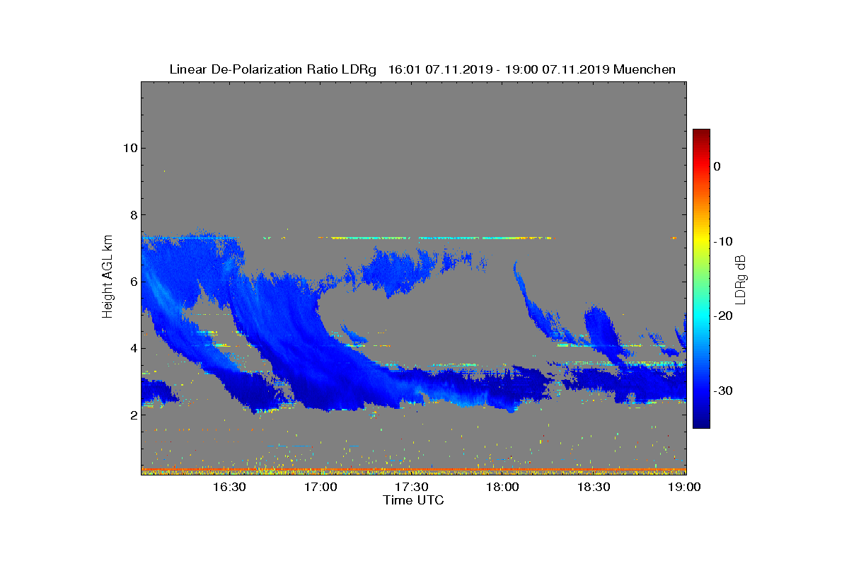The width and height of the screenshot is (849, 566).
Task: Click the '17:00' time axis label
Action: tap(320, 487)
